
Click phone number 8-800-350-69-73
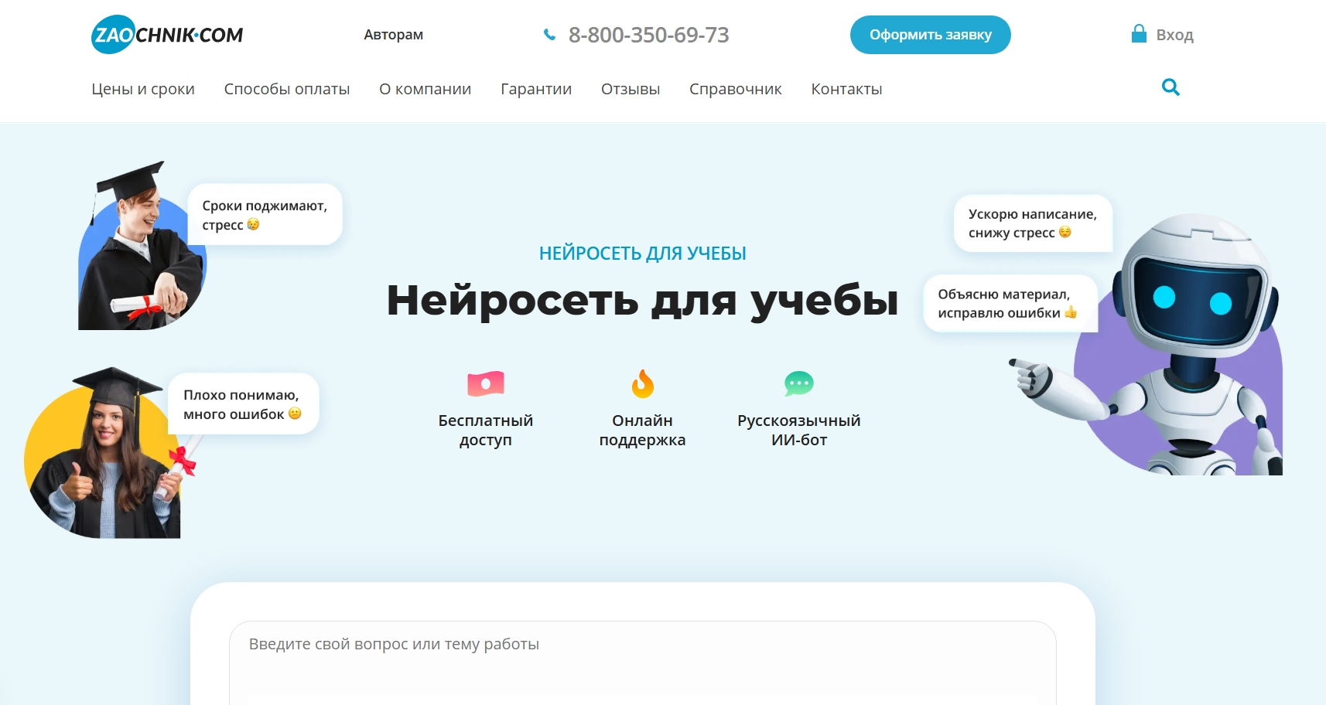tap(648, 35)
